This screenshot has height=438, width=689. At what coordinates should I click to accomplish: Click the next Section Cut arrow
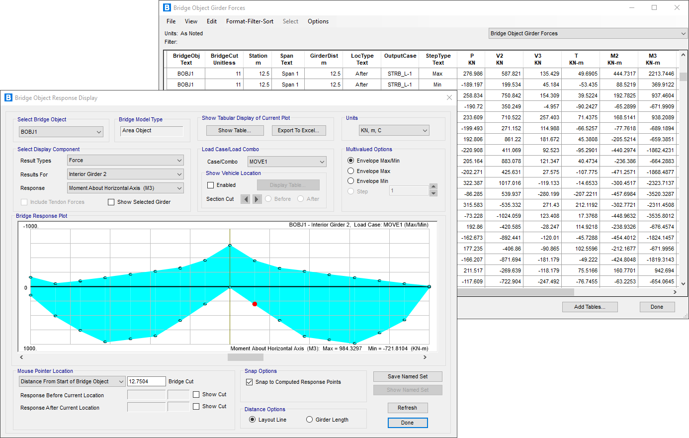click(x=257, y=199)
